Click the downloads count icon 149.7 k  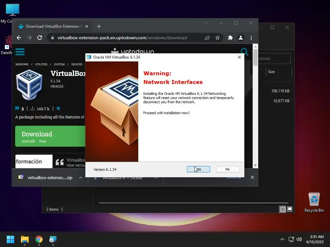(x=33, y=108)
